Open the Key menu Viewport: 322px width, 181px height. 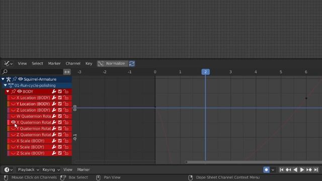(x=89, y=64)
